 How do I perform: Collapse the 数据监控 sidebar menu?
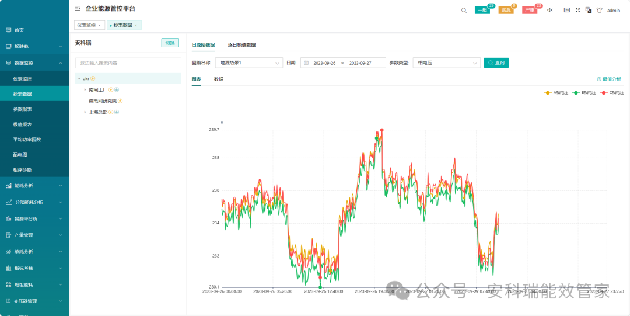click(x=34, y=63)
